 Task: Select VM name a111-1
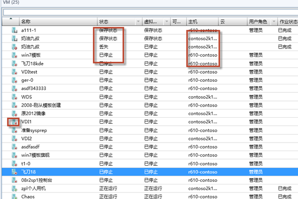[x=29, y=30]
